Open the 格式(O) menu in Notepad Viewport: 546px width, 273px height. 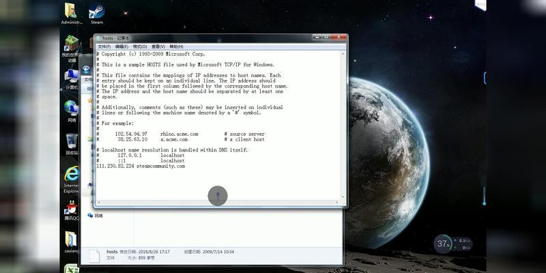(x=140, y=46)
